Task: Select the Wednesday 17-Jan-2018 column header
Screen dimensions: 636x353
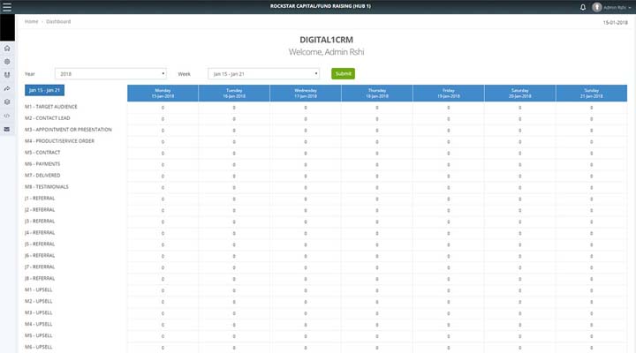Action: pyautogui.click(x=306, y=94)
